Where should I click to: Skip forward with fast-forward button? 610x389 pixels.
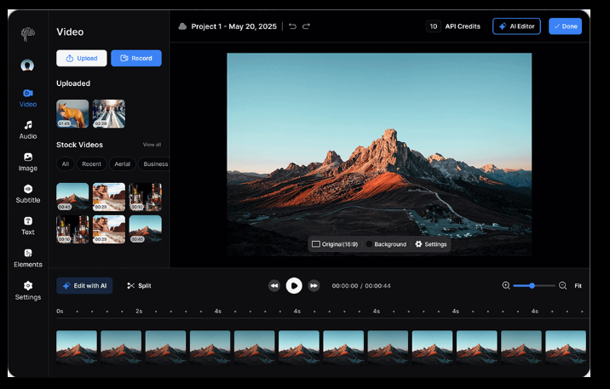coord(314,286)
